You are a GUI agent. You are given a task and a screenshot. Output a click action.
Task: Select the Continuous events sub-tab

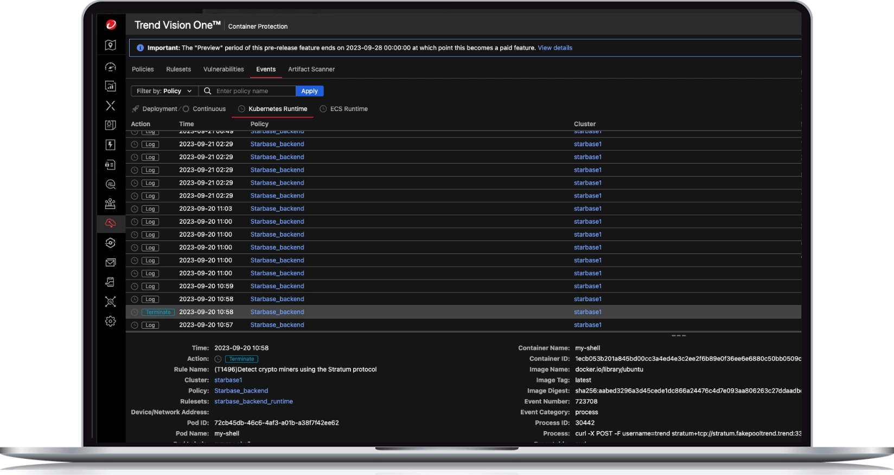point(205,109)
